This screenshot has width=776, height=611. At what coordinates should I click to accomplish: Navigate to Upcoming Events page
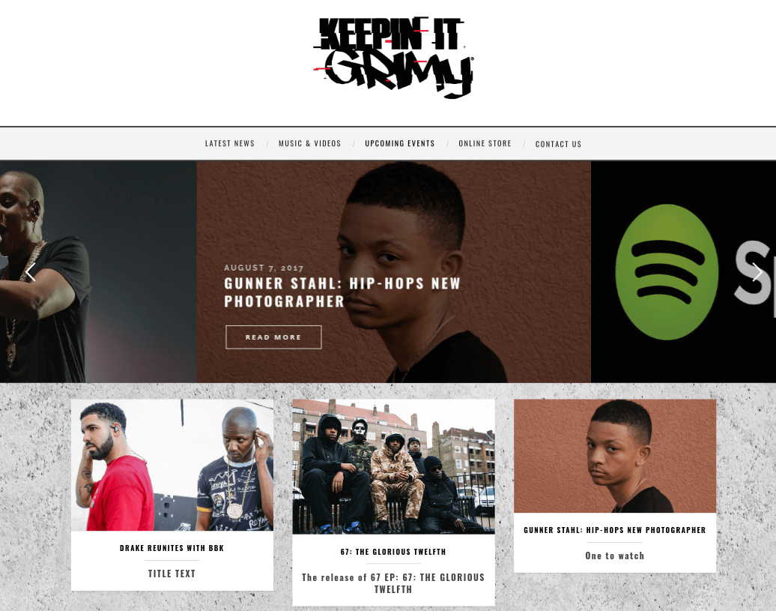(x=400, y=144)
